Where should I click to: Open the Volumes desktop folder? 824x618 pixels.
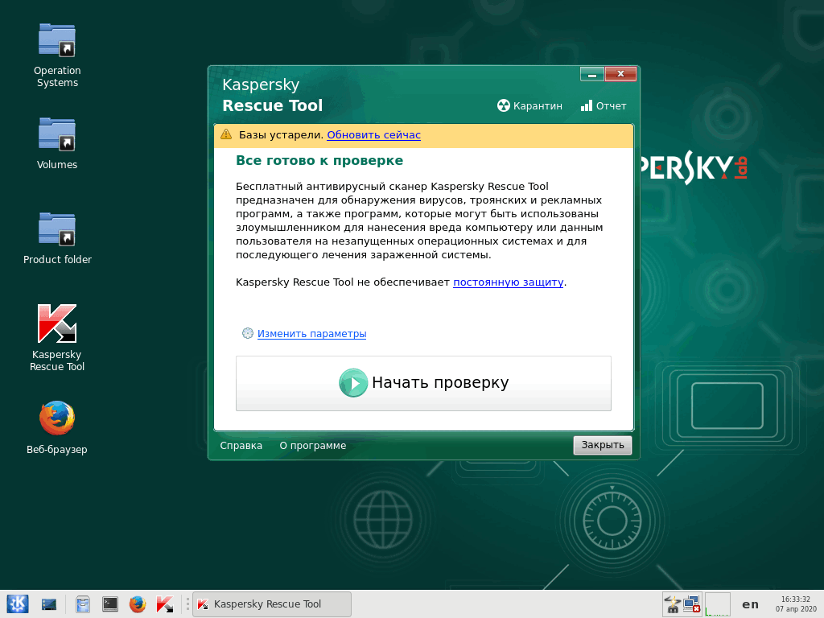(x=57, y=143)
